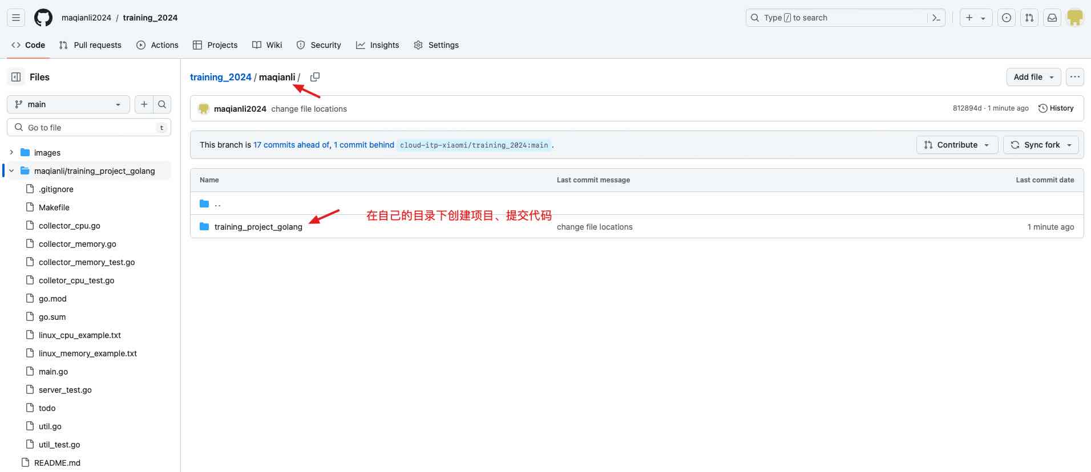Collapse the maqianli/training_project_golang folder
This screenshot has height=472, width=1091.
pyautogui.click(x=11, y=170)
